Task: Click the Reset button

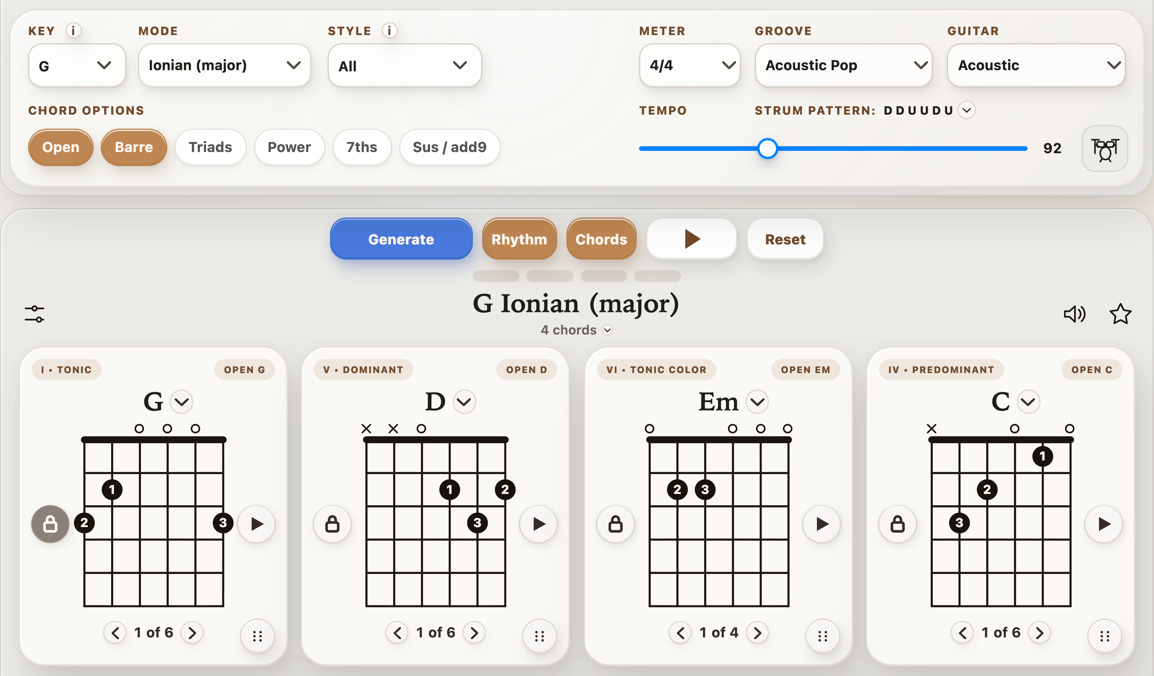Action: pyautogui.click(x=785, y=239)
